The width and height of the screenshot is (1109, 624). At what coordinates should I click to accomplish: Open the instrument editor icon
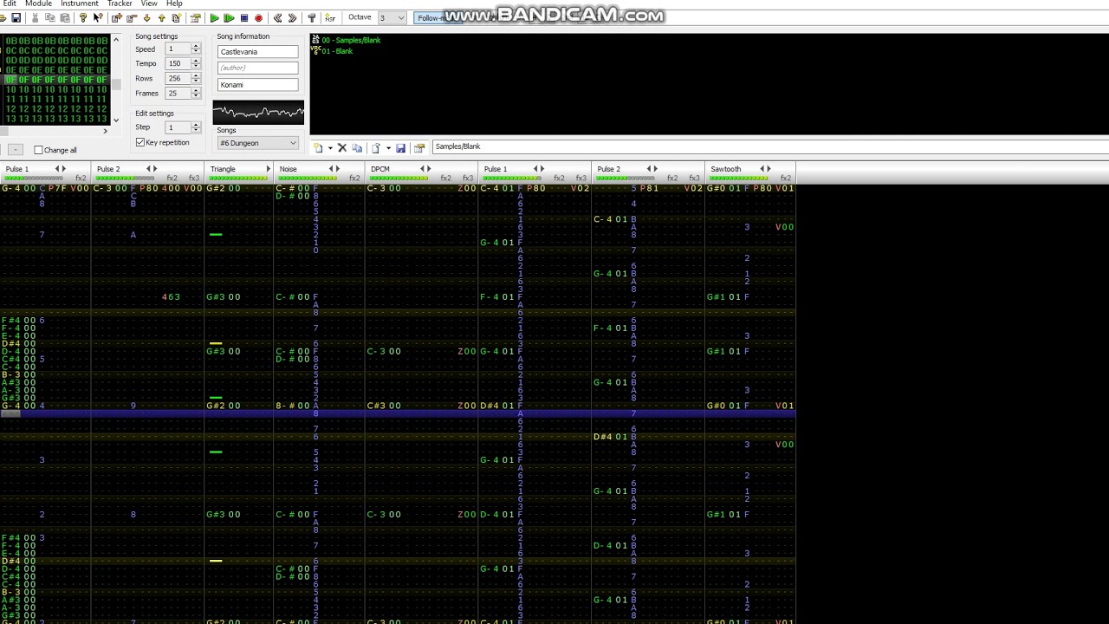(419, 148)
